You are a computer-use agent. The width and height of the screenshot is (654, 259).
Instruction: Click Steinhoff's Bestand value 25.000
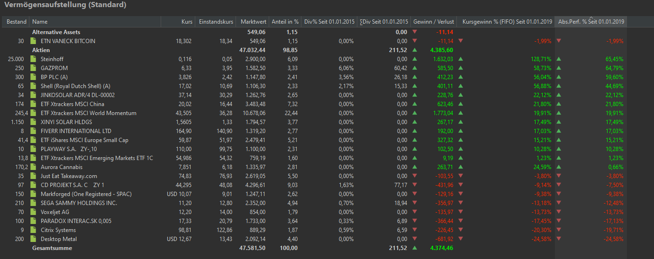[16, 59]
